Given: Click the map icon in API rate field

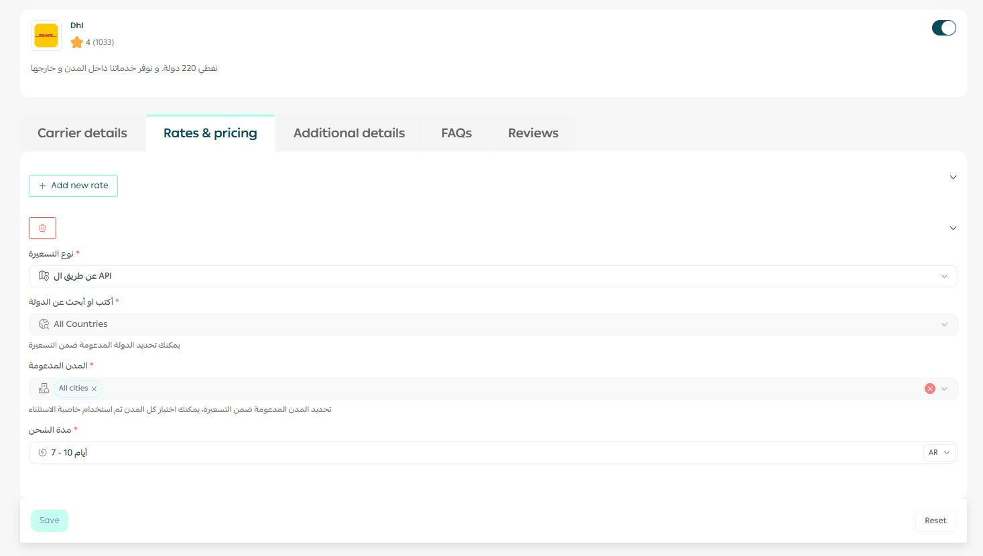Looking at the screenshot, I should 44,276.
